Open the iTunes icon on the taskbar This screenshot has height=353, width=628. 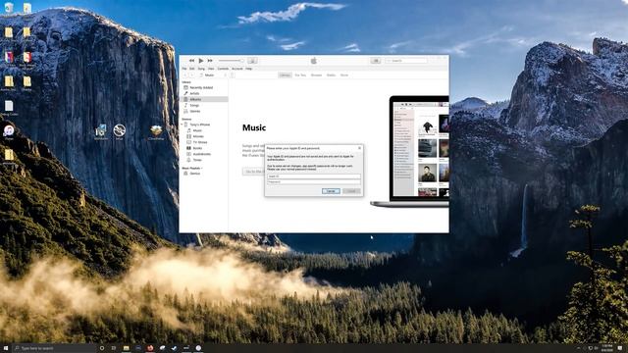point(198,348)
